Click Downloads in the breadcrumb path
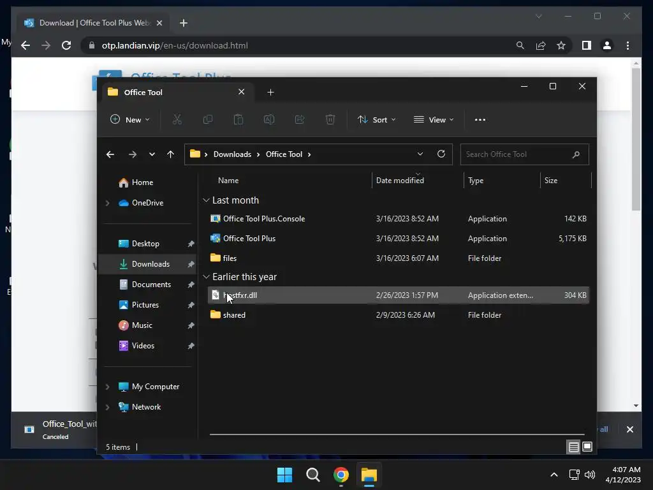Image resolution: width=653 pixels, height=490 pixels. click(232, 154)
